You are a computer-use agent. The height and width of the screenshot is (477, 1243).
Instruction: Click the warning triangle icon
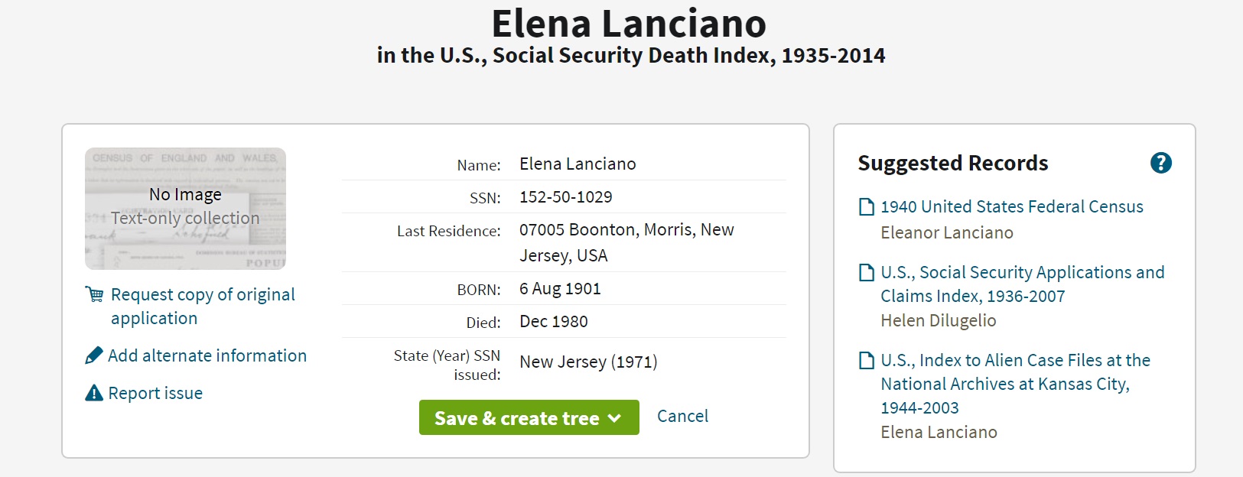[94, 393]
